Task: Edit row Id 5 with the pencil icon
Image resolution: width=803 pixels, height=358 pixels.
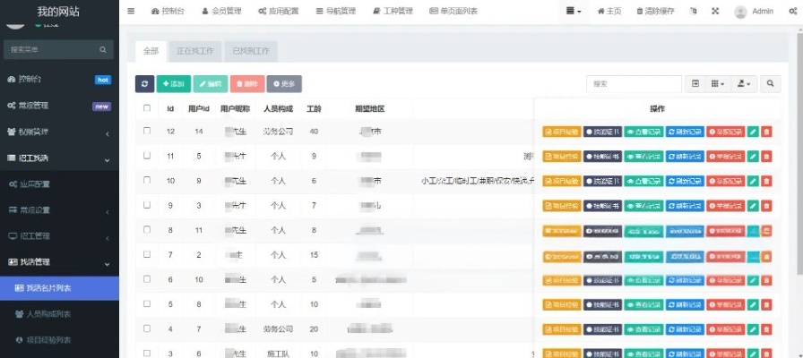Action: click(753, 305)
